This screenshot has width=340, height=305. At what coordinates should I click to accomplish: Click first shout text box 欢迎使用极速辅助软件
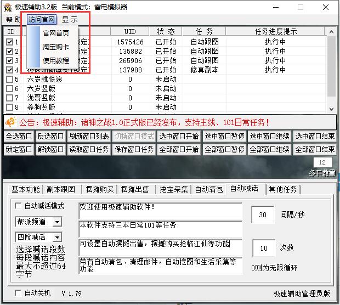(161, 211)
